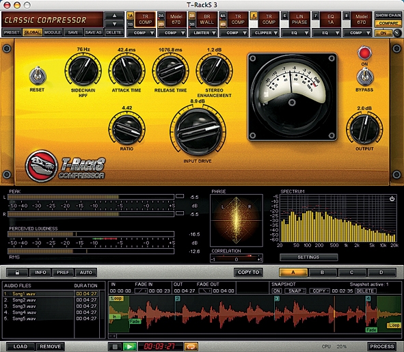Image resolution: width=404 pixels, height=352 pixels.
Task: Click the INPUT DRIVE knob
Action: (198, 131)
